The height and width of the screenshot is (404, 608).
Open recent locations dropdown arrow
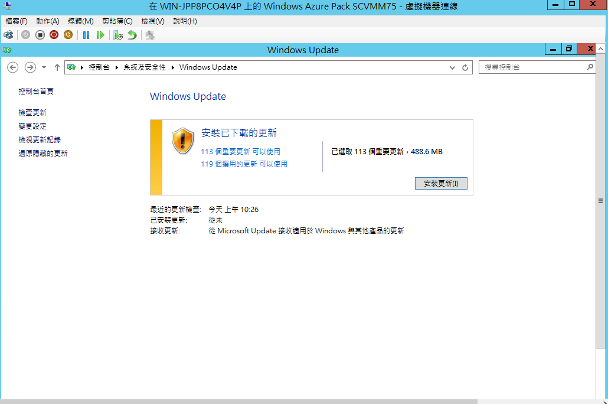(44, 67)
